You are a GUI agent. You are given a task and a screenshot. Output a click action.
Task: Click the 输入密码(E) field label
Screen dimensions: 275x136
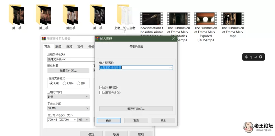pos(107,63)
